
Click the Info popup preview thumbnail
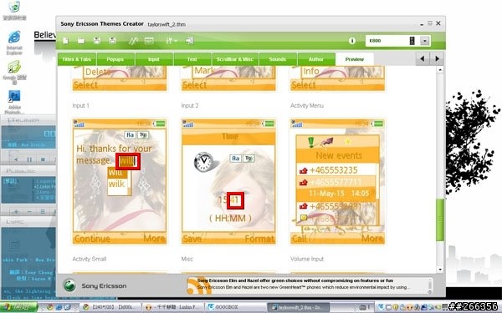[337, 78]
